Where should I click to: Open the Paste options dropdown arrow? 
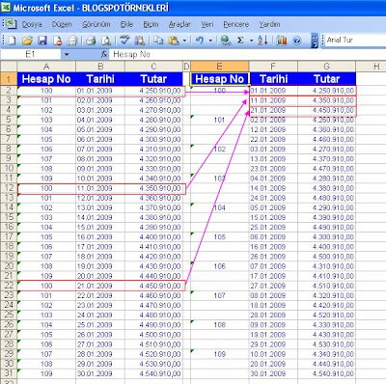point(184,41)
